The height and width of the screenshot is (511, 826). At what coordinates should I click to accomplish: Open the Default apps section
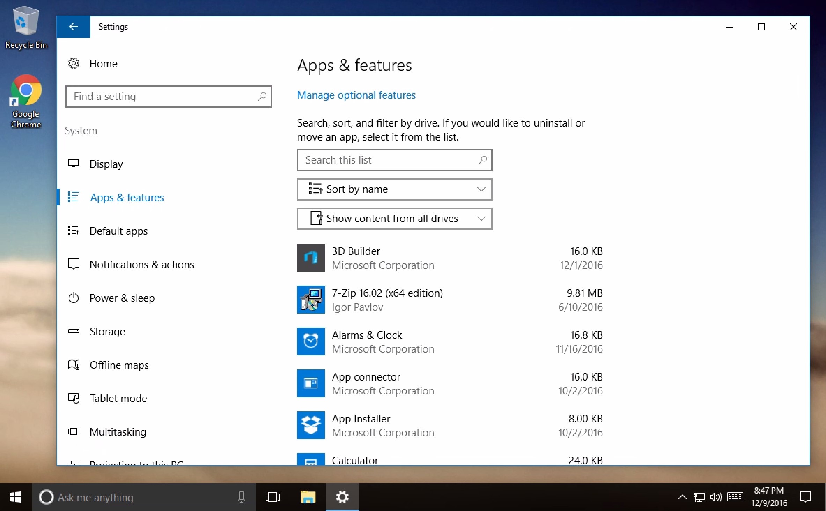point(118,231)
